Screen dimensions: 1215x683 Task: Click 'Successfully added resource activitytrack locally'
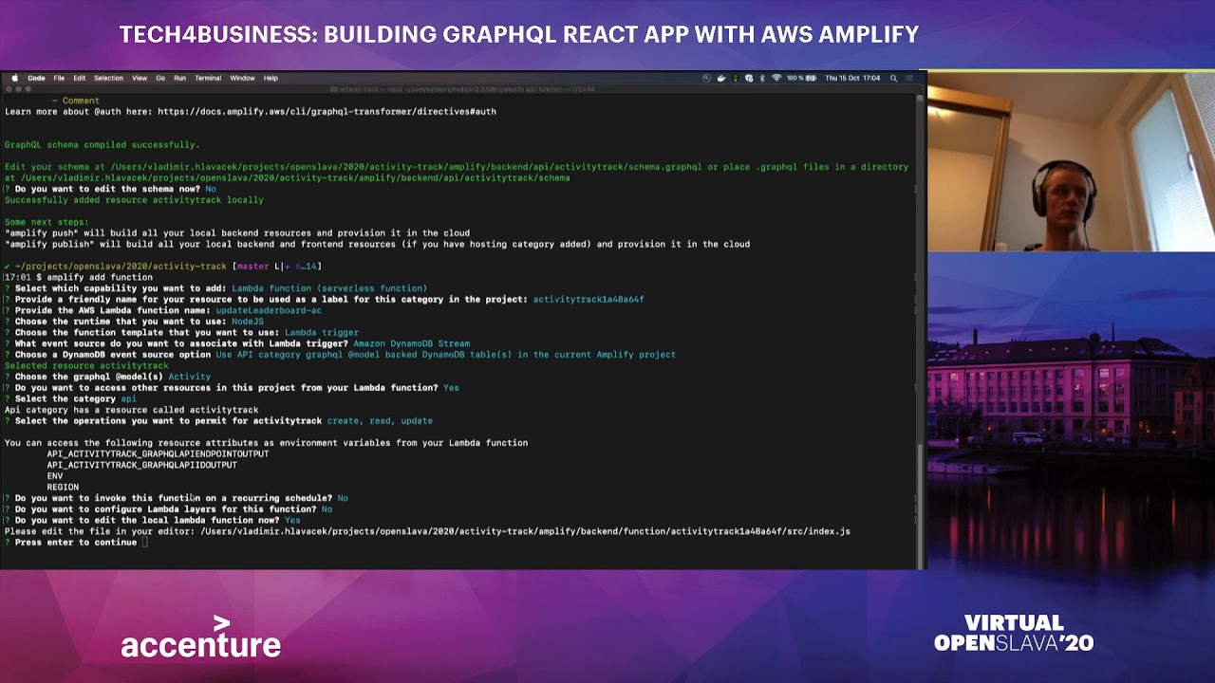(134, 200)
